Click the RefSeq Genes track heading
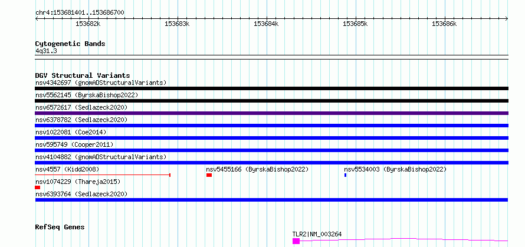The width and height of the screenshot is (525, 247). [x=60, y=228]
